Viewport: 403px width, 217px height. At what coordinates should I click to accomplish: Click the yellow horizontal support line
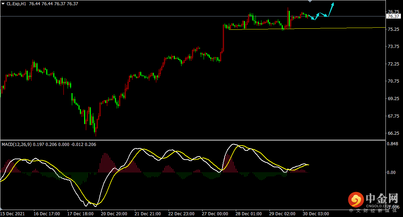point(307,28)
